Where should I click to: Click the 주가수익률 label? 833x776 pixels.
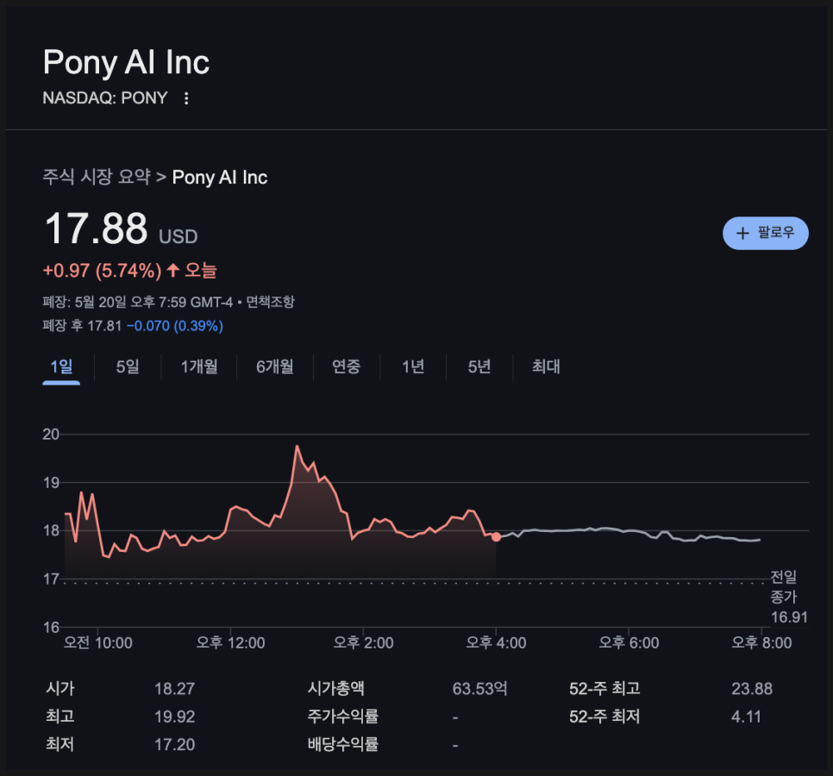[342, 717]
